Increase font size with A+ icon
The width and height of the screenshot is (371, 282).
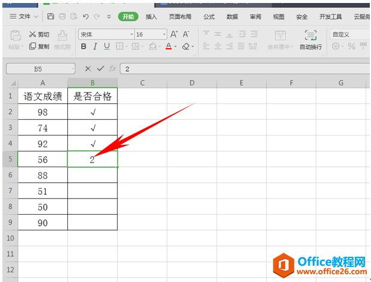click(x=174, y=34)
